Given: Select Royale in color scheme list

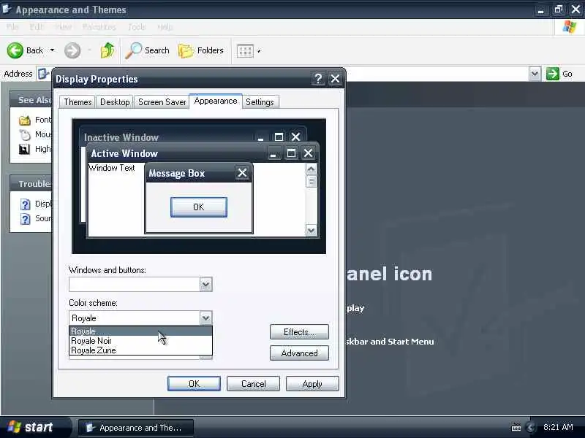Looking at the screenshot, I should [140, 331].
